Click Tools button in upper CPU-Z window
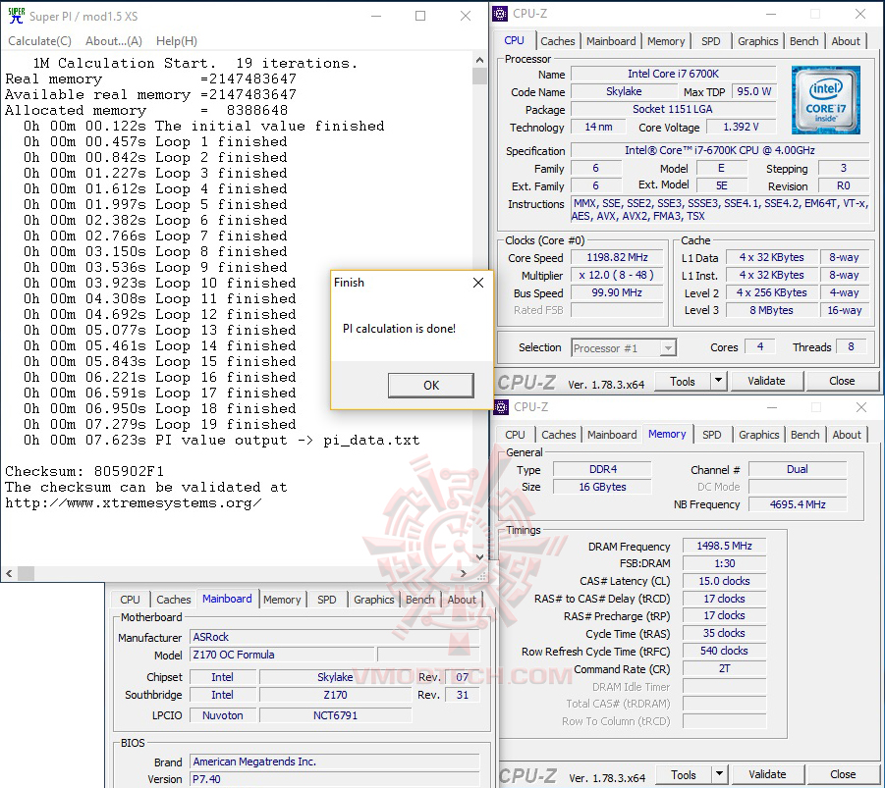This screenshot has width=885, height=788. point(683,382)
